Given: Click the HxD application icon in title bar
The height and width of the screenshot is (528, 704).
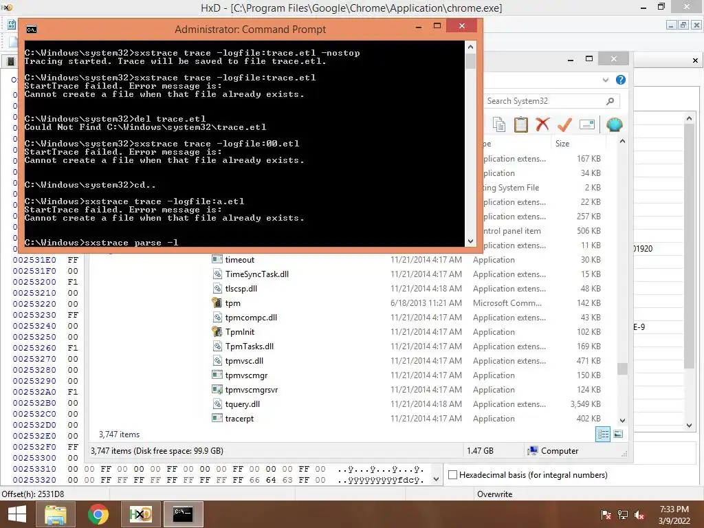Looking at the screenshot, I should [x=7, y=7].
